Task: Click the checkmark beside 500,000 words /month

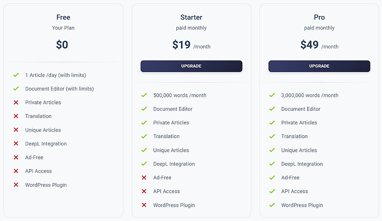Action: pos(144,95)
